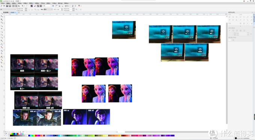
Task: Toggle landscape page orientation button
Action: (32, 9)
